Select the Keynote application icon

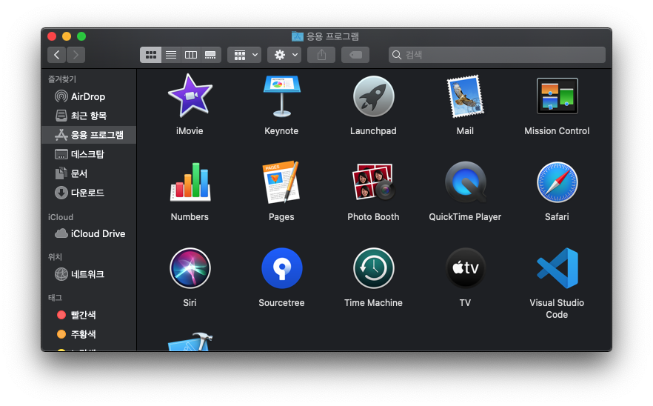(281, 96)
